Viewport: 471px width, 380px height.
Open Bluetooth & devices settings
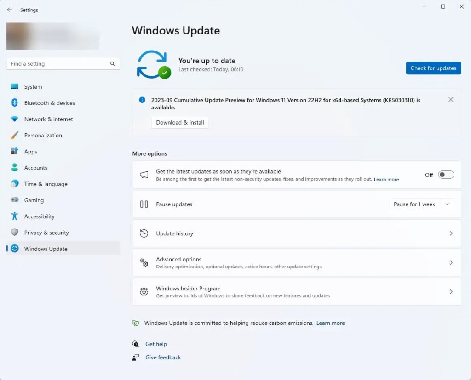tap(63, 103)
